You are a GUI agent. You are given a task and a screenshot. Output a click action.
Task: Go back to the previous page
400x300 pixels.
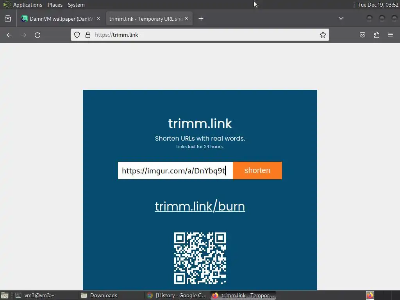click(x=9, y=35)
